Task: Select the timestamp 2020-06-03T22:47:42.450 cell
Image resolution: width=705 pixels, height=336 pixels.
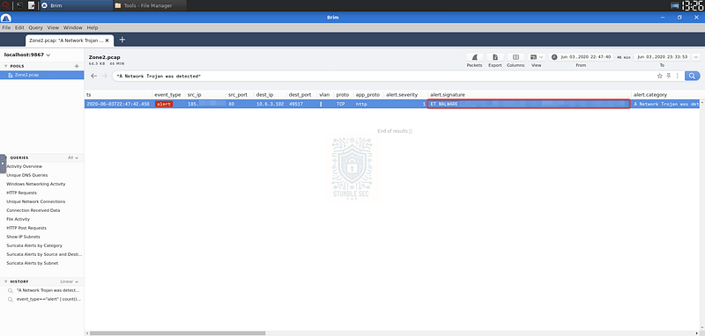Action: pyautogui.click(x=118, y=104)
